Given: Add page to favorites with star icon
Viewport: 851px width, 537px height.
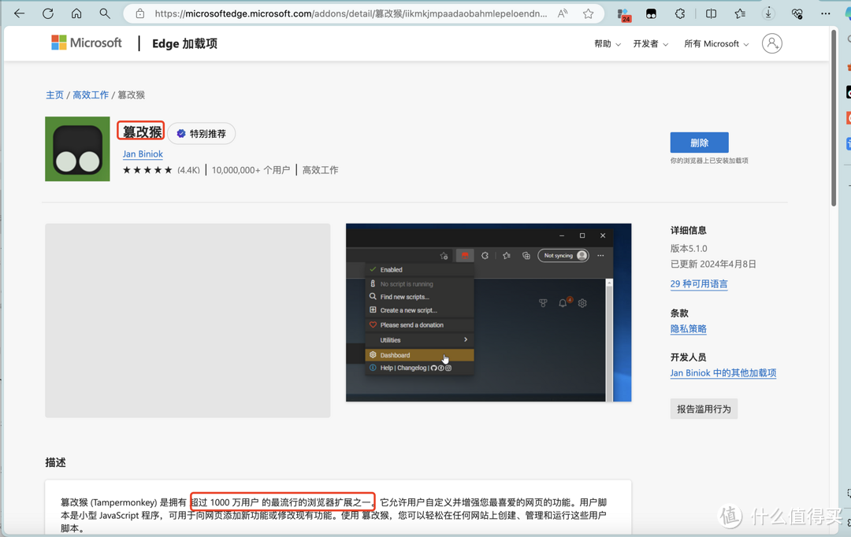Looking at the screenshot, I should [x=589, y=13].
